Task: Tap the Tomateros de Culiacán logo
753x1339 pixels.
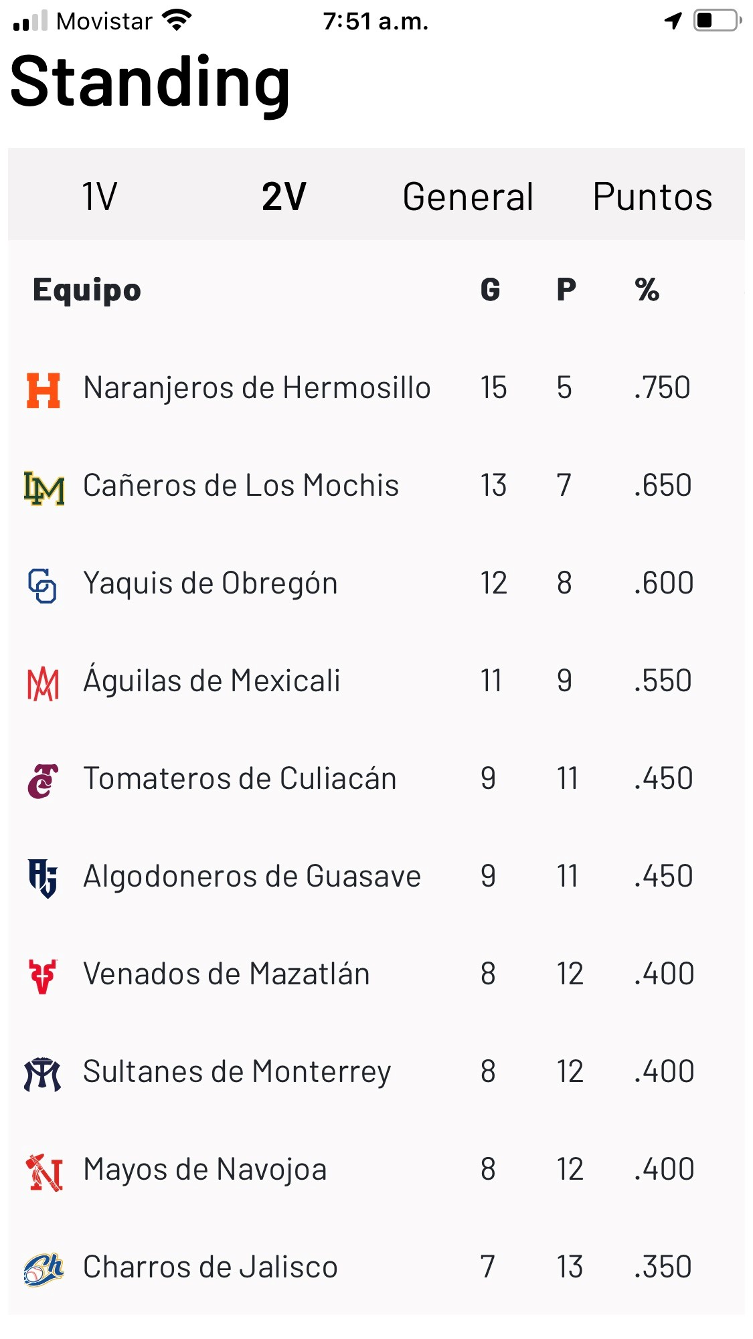Action: click(44, 781)
